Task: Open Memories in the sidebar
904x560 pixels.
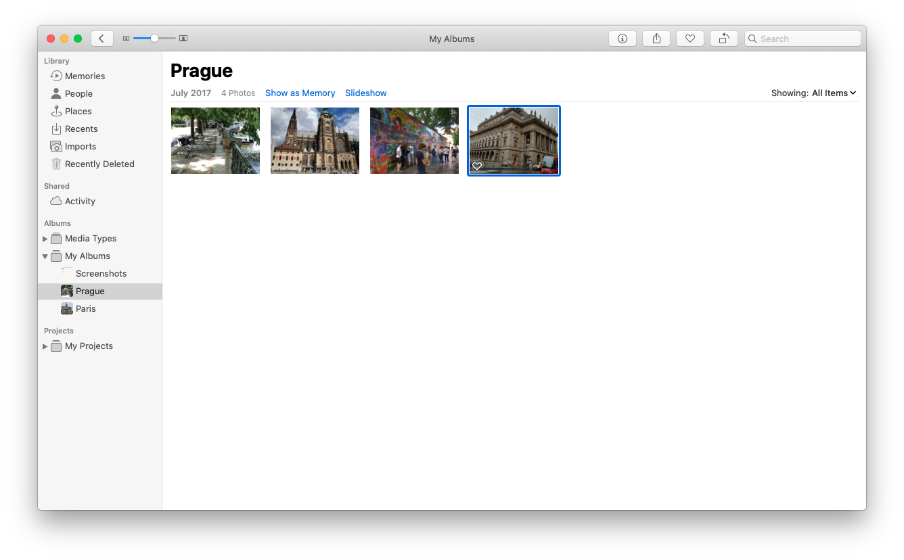Action: [x=85, y=76]
